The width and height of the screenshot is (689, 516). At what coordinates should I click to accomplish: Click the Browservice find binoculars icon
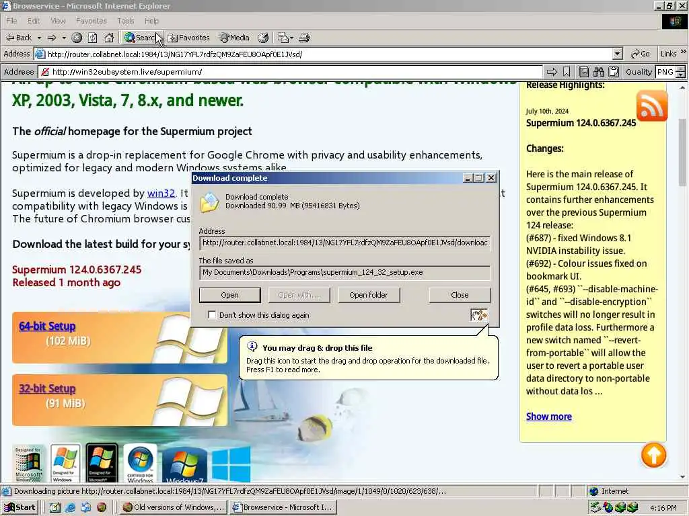click(598, 72)
